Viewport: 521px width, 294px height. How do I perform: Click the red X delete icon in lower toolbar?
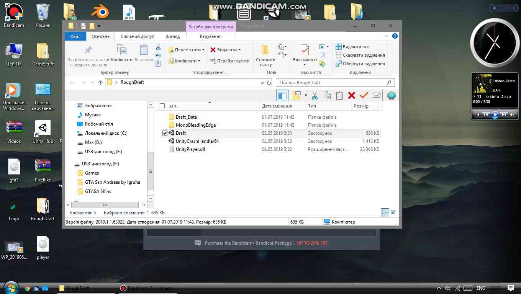click(x=352, y=95)
